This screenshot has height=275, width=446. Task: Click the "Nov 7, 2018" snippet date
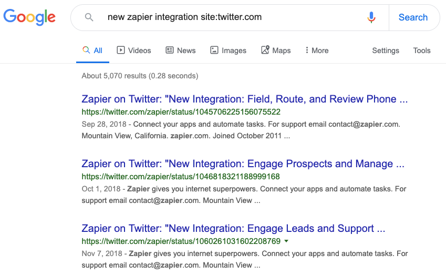[x=102, y=253]
